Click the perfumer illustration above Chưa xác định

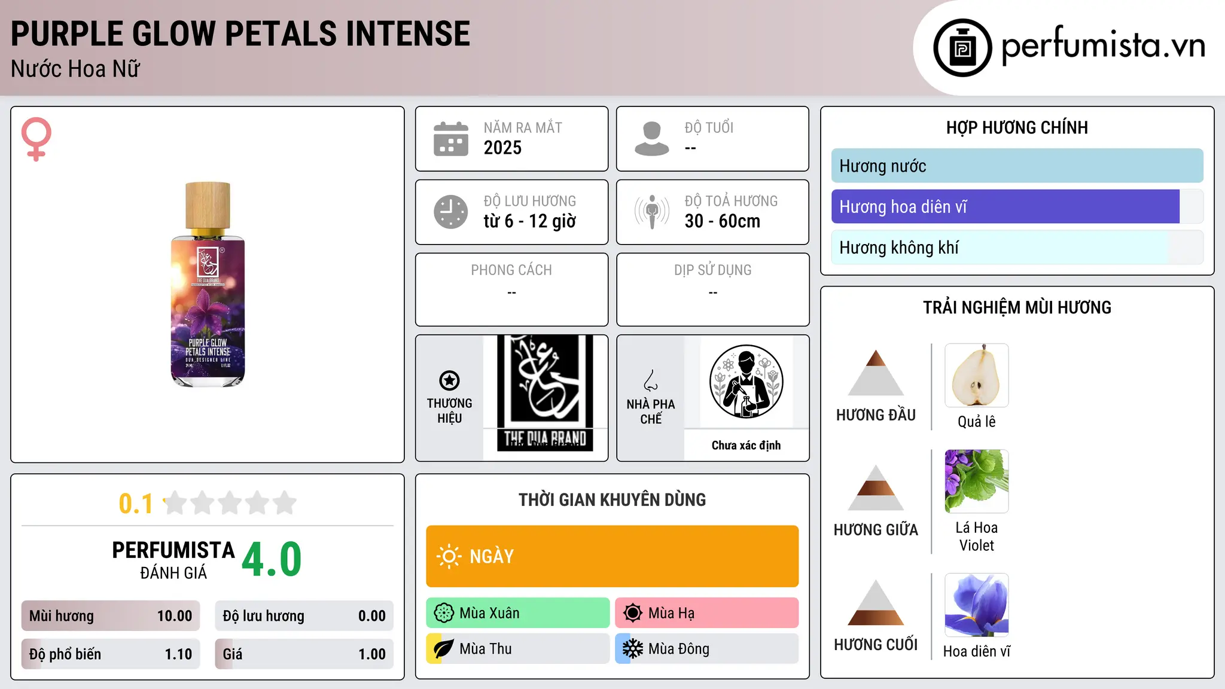(746, 382)
